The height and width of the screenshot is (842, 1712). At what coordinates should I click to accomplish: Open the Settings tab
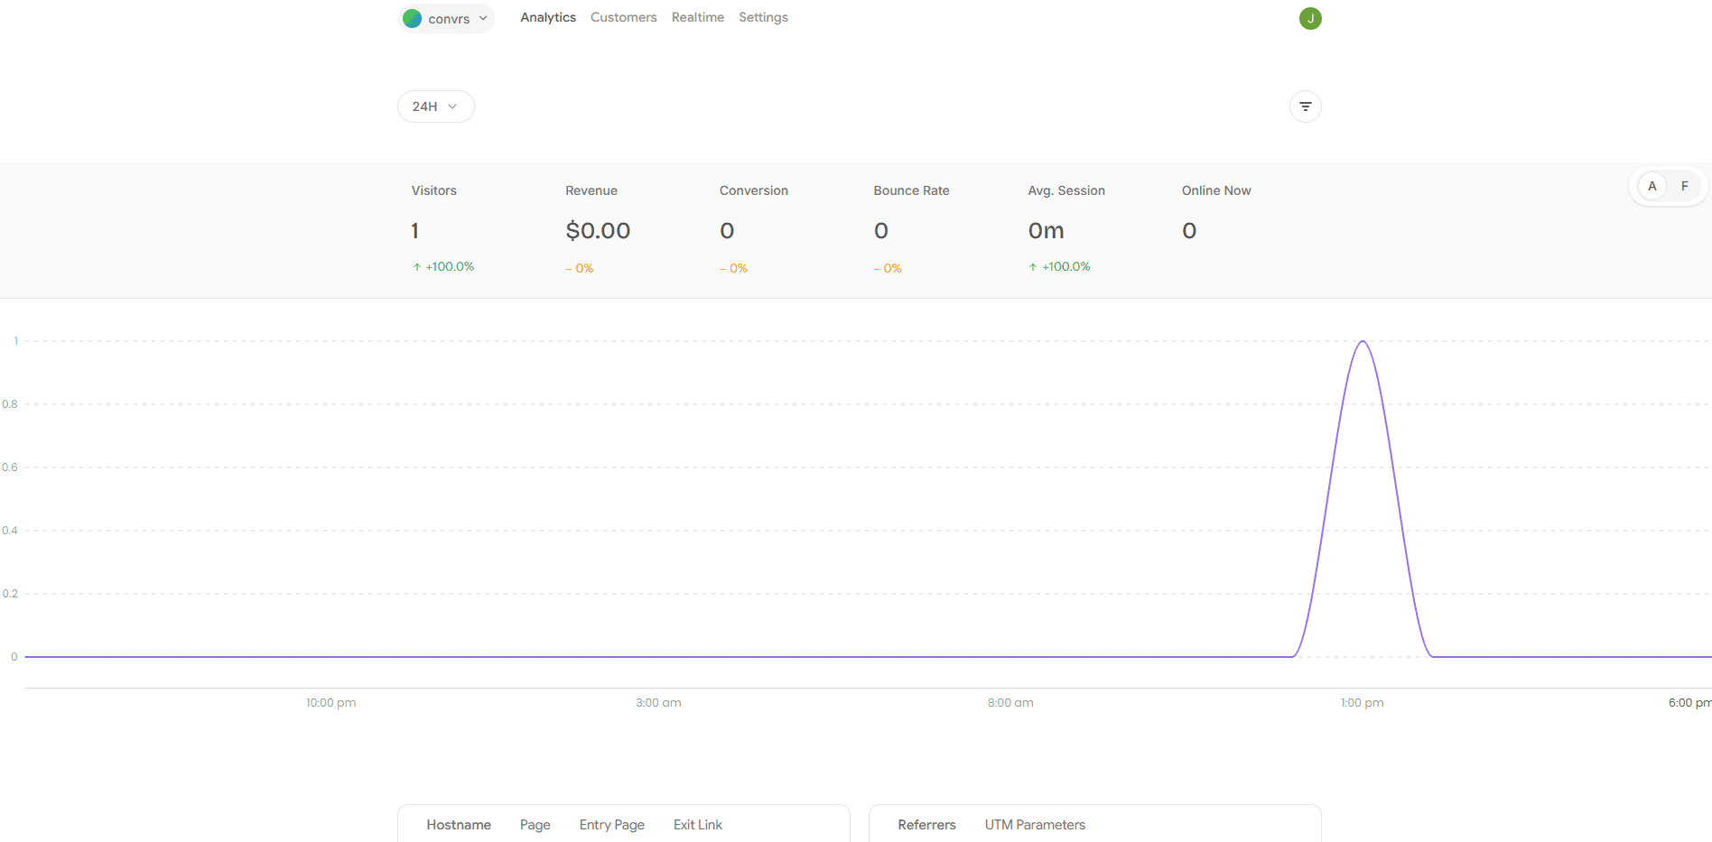pyautogui.click(x=763, y=17)
